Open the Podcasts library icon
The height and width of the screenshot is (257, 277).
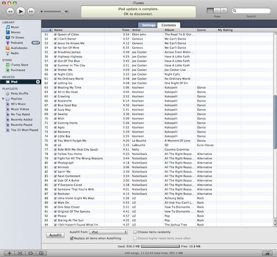point(8,43)
